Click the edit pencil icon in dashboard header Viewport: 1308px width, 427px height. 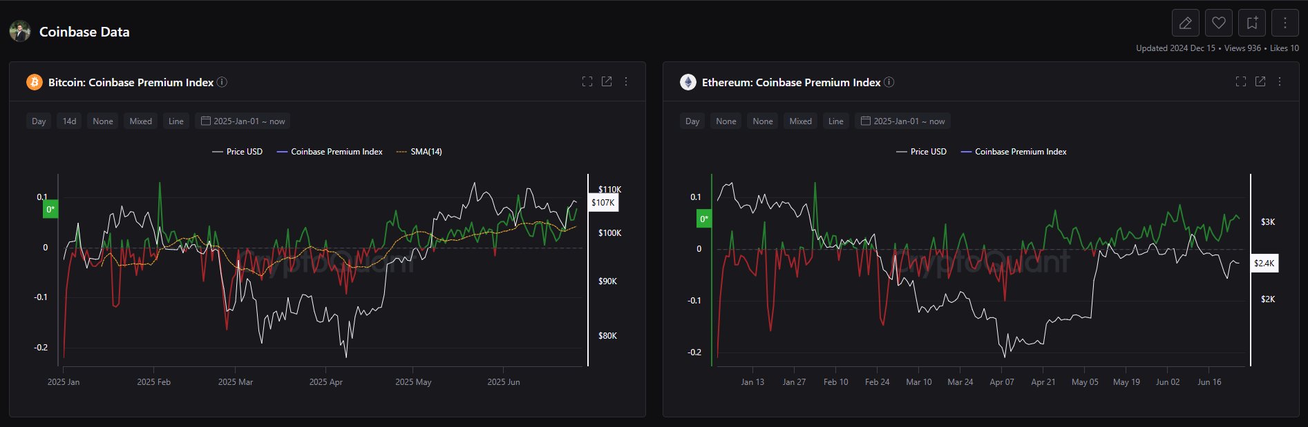point(1185,23)
